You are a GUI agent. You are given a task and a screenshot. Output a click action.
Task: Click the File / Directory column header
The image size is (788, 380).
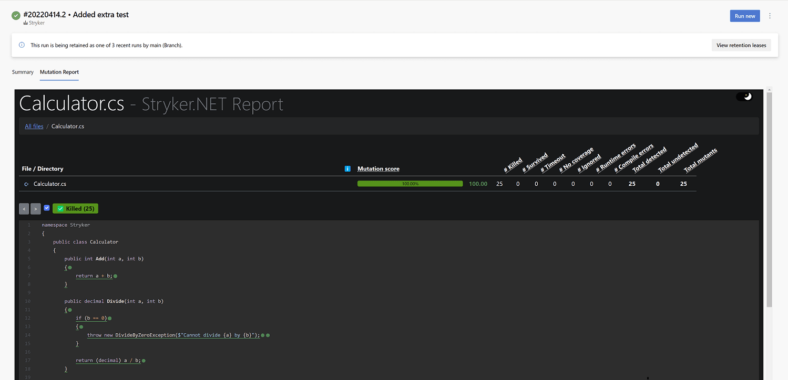[x=43, y=168]
